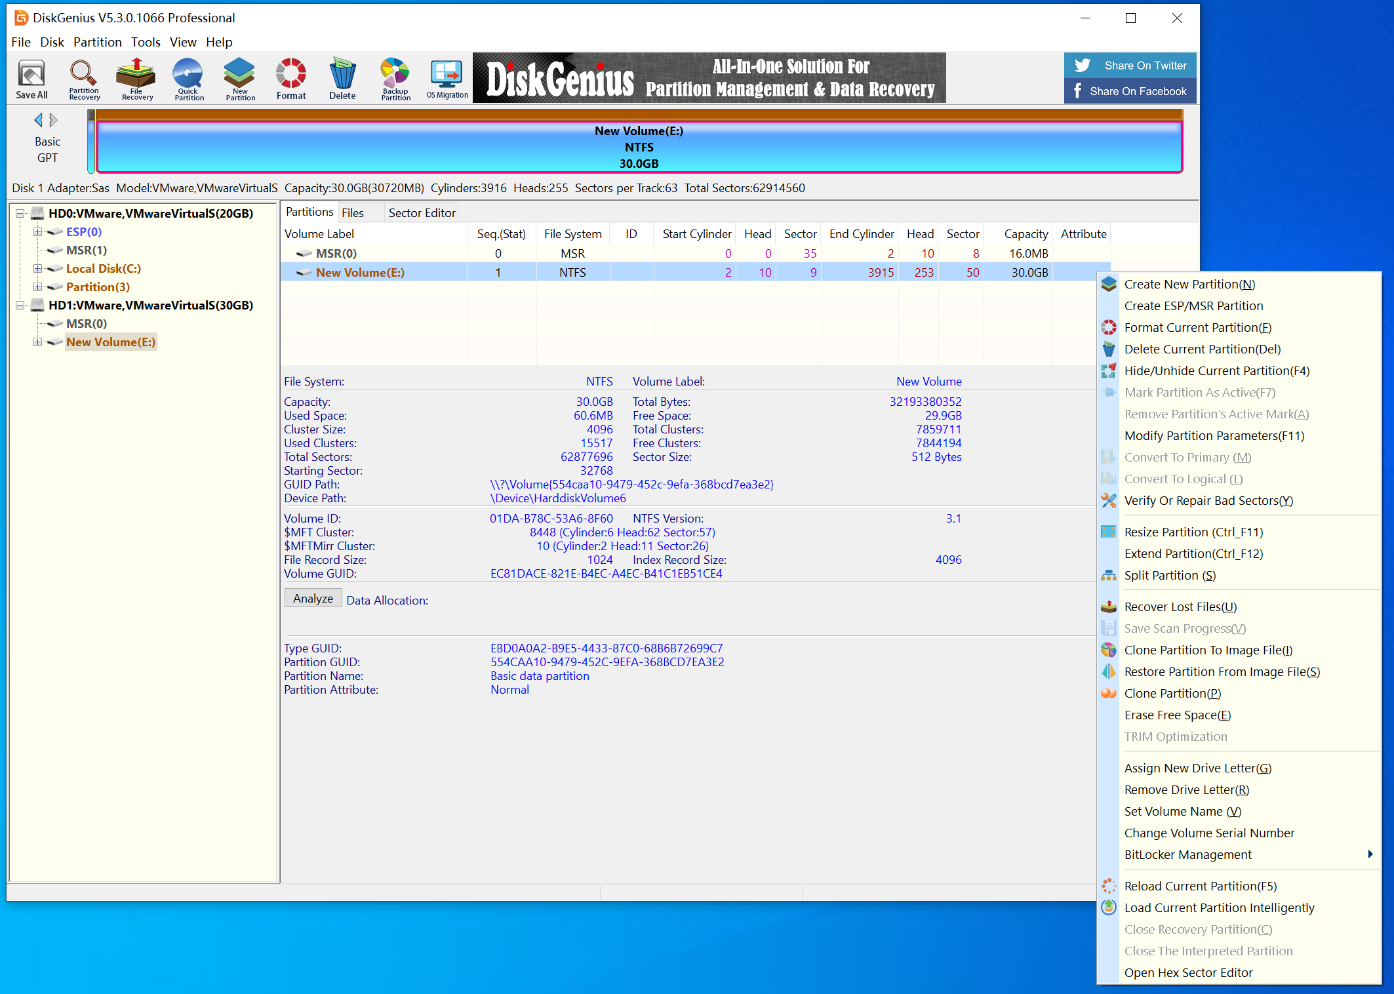Go to next disk arrow
The width and height of the screenshot is (1394, 994).
pos(54,120)
